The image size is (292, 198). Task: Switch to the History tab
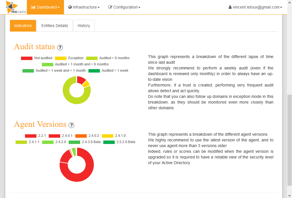pyautogui.click(x=84, y=26)
